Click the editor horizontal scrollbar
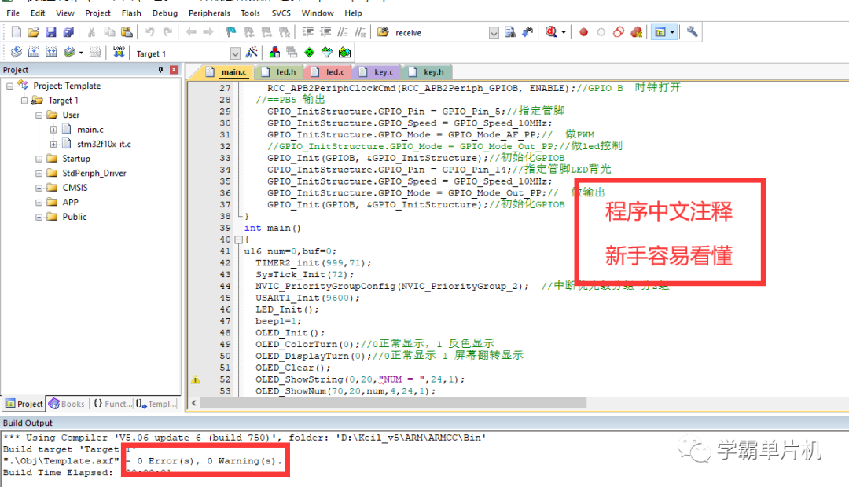Image resolution: width=849 pixels, height=487 pixels. (394, 403)
